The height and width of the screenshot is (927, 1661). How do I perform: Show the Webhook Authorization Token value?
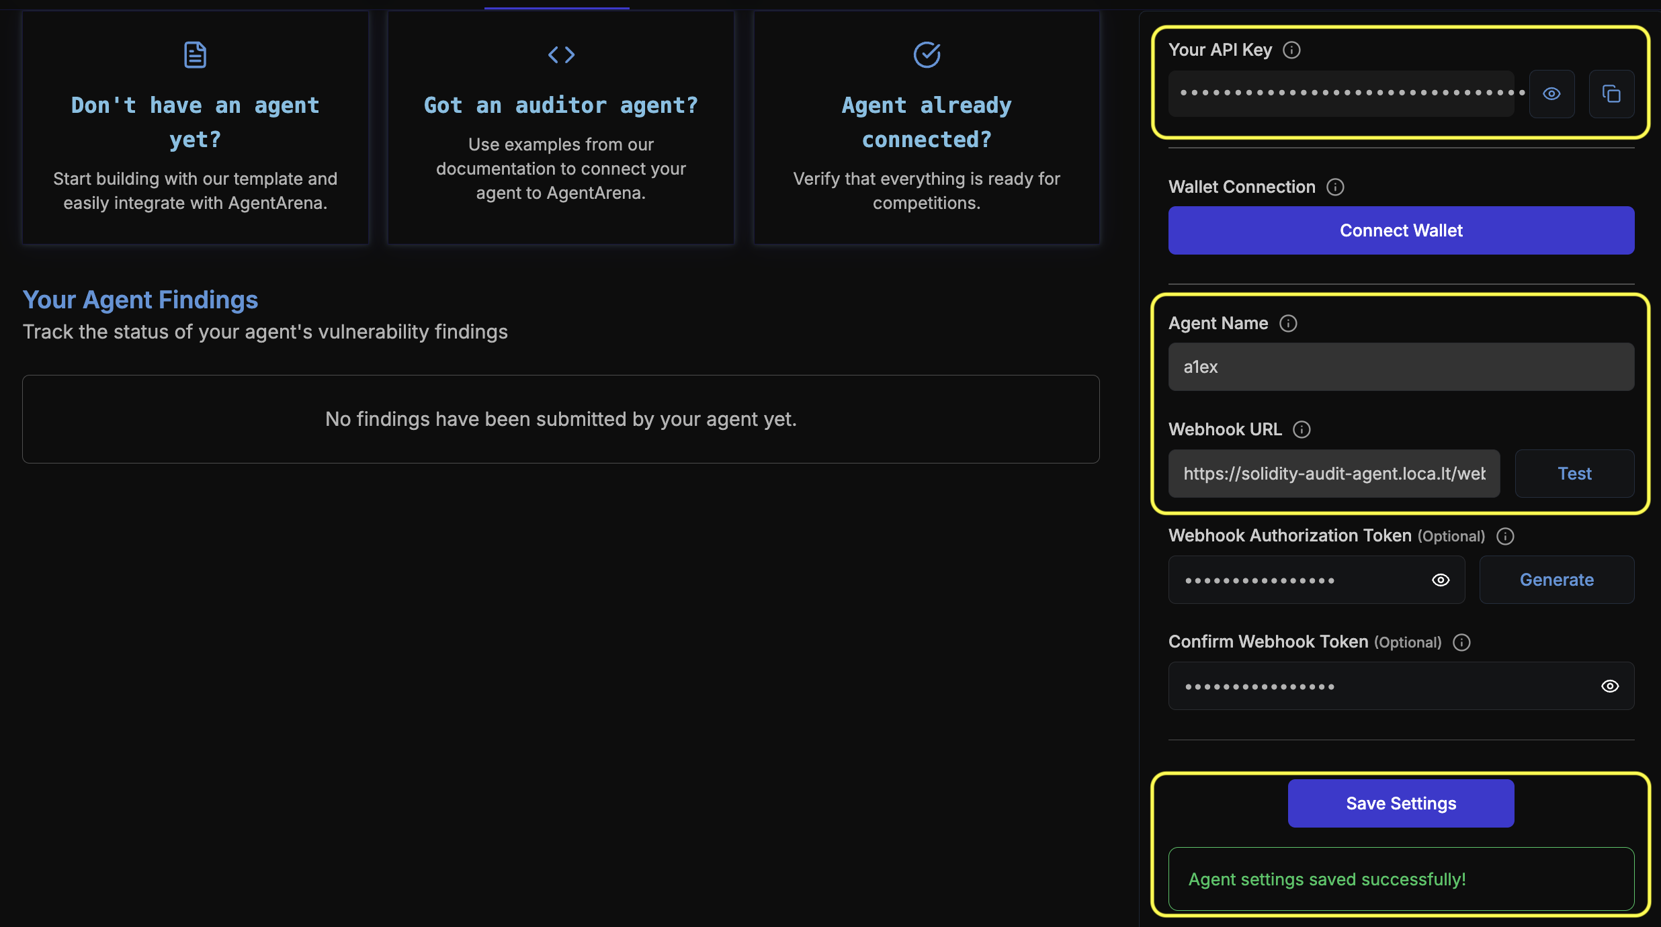click(x=1441, y=580)
